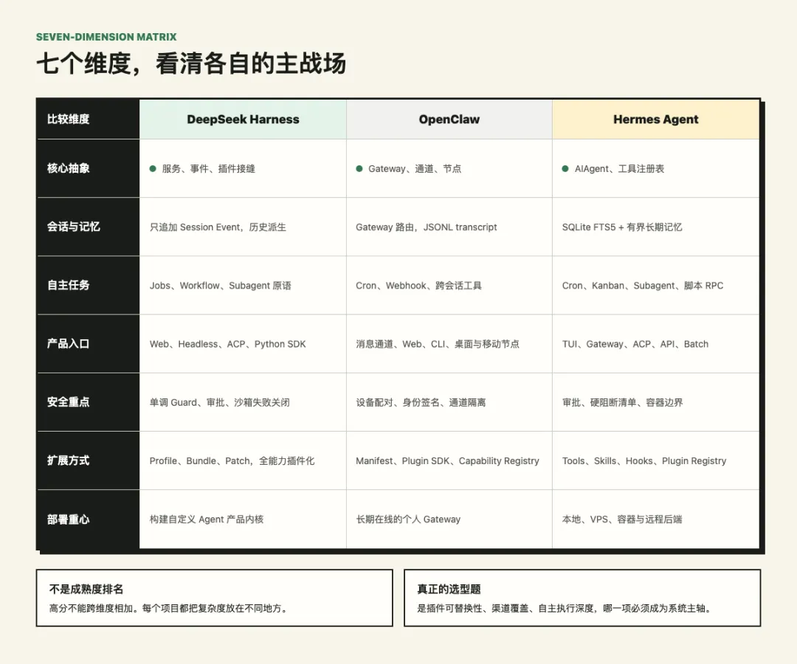Click Web、Headless、ACP、Python SDK cell

pyautogui.click(x=243, y=344)
